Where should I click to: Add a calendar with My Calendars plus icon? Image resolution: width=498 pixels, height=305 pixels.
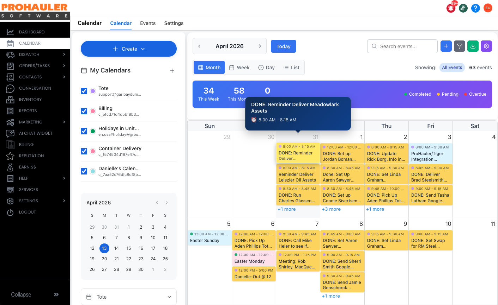point(172,71)
